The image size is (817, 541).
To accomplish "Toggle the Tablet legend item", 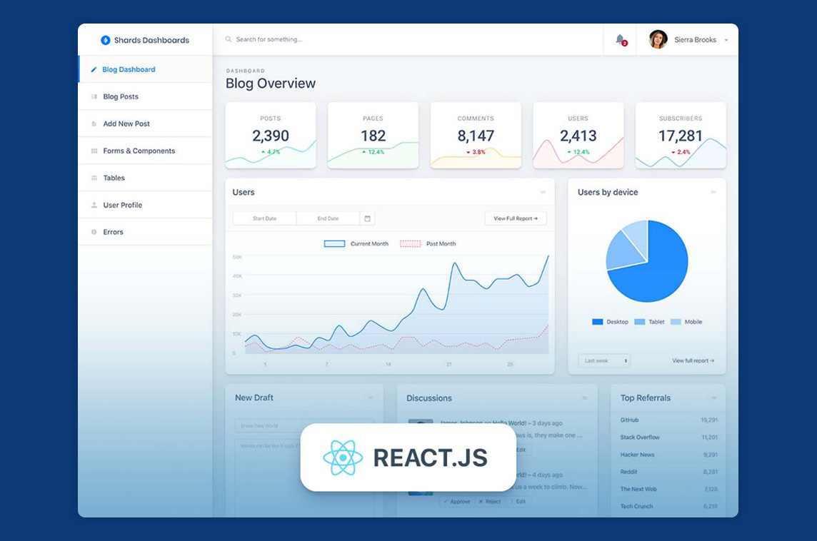I will 649,322.
